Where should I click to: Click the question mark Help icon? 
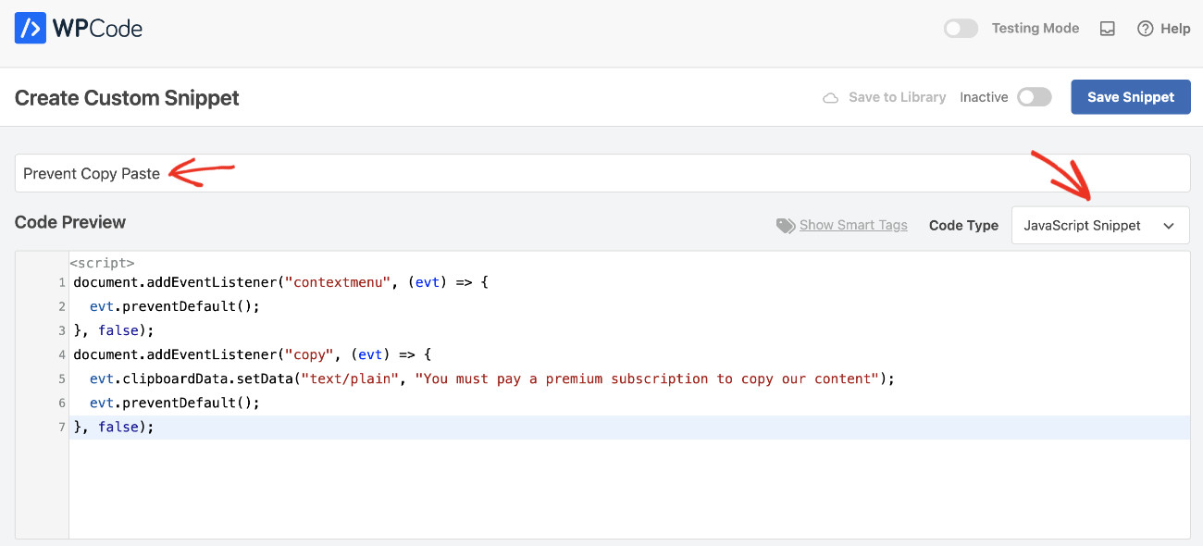click(x=1145, y=28)
